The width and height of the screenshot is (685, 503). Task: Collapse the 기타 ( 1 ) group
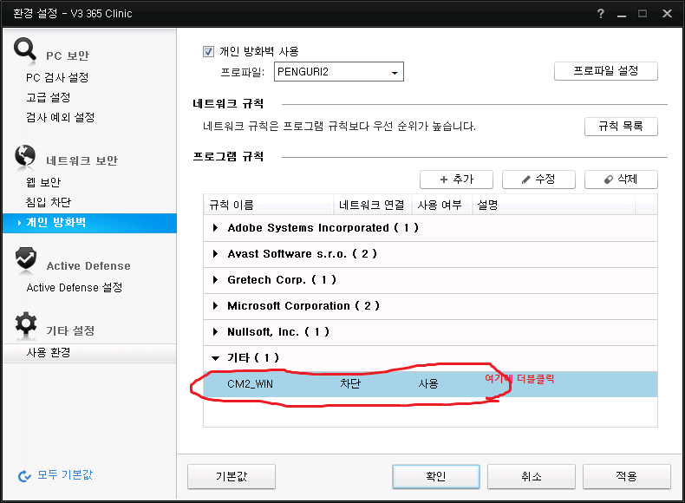point(215,358)
